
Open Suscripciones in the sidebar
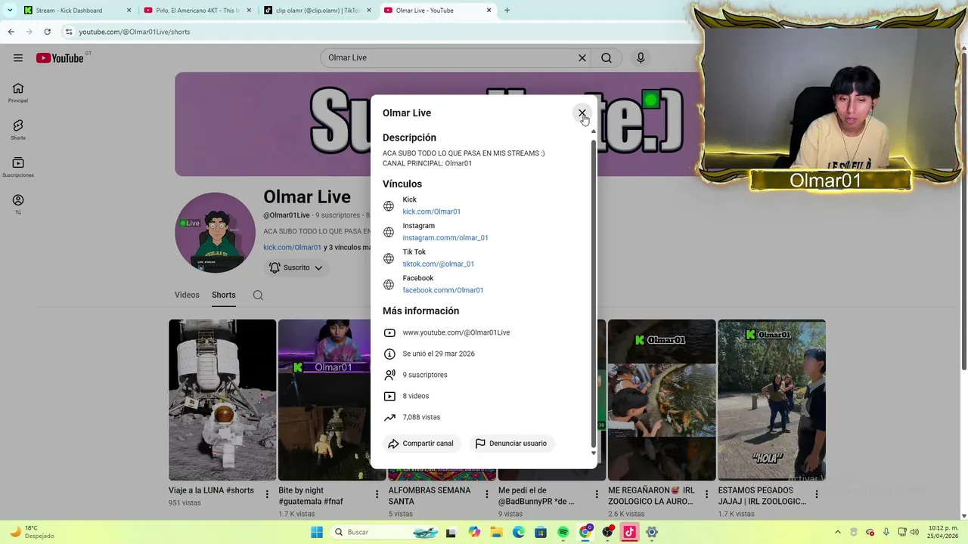[x=18, y=167]
